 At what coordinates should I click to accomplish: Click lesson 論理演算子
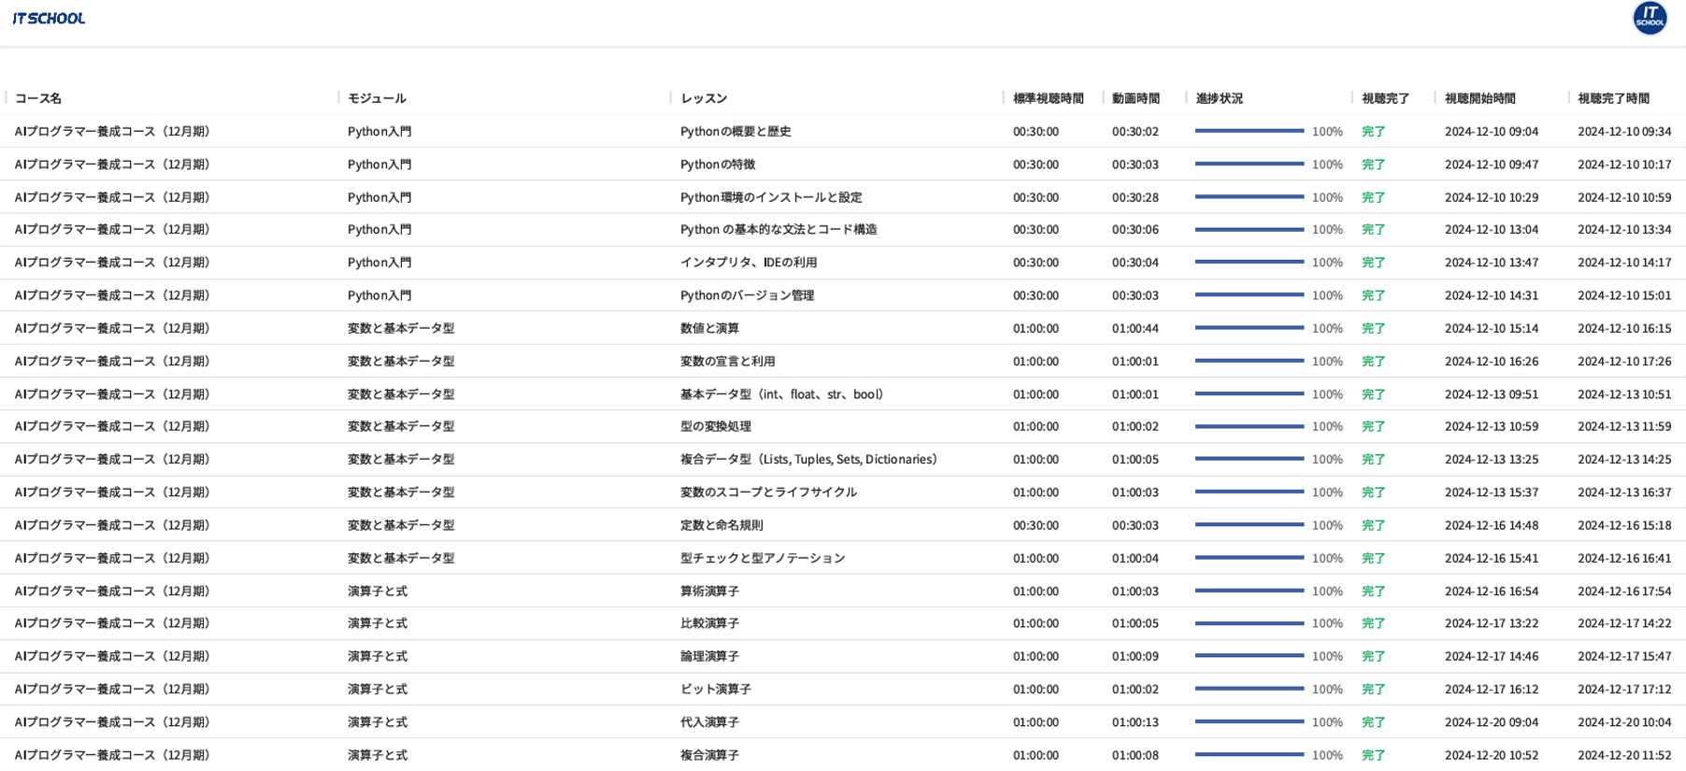(x=709, y=656)
